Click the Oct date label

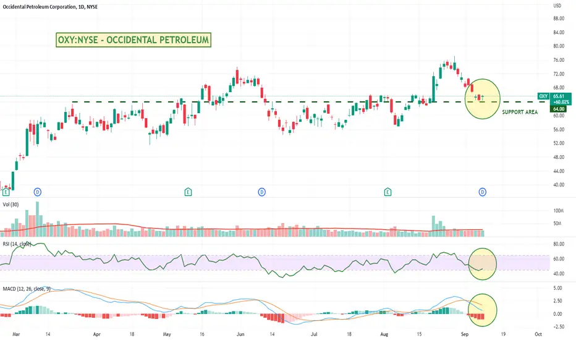tap(538, 334)
